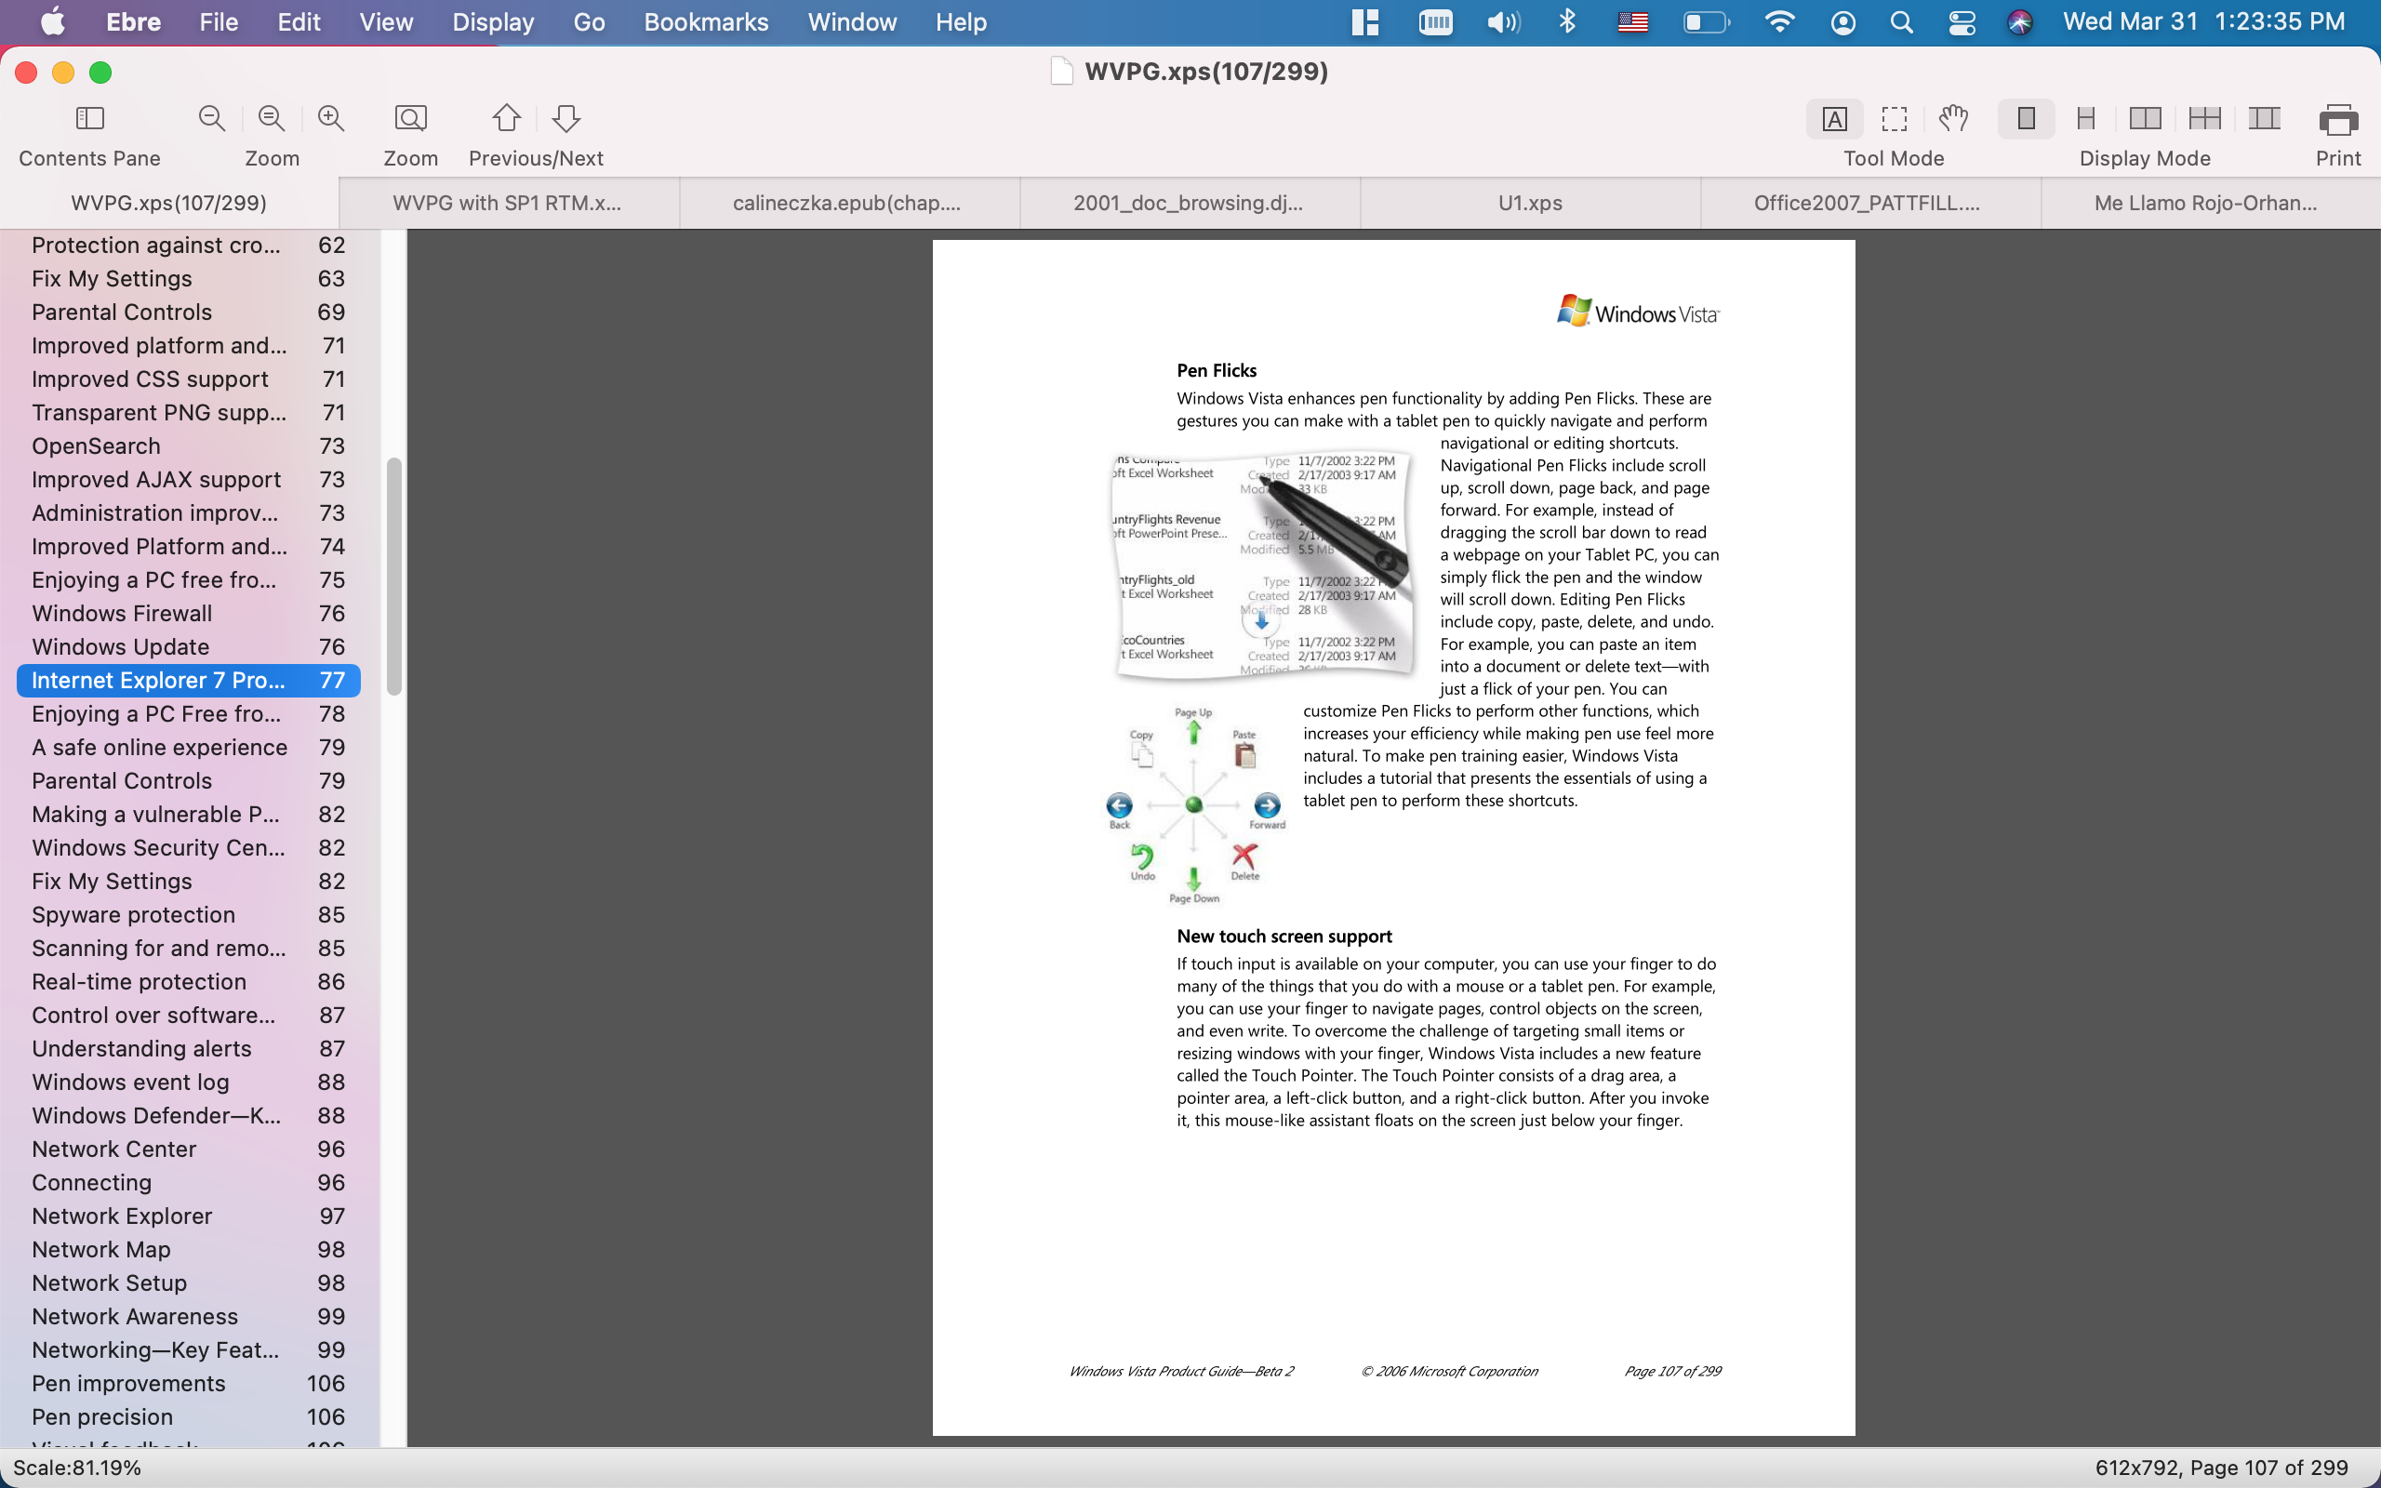The height and width of the screenshot is (1488, 2381).
Task: Click the Siri icon in menu bar
Action: coord(2019,21)
